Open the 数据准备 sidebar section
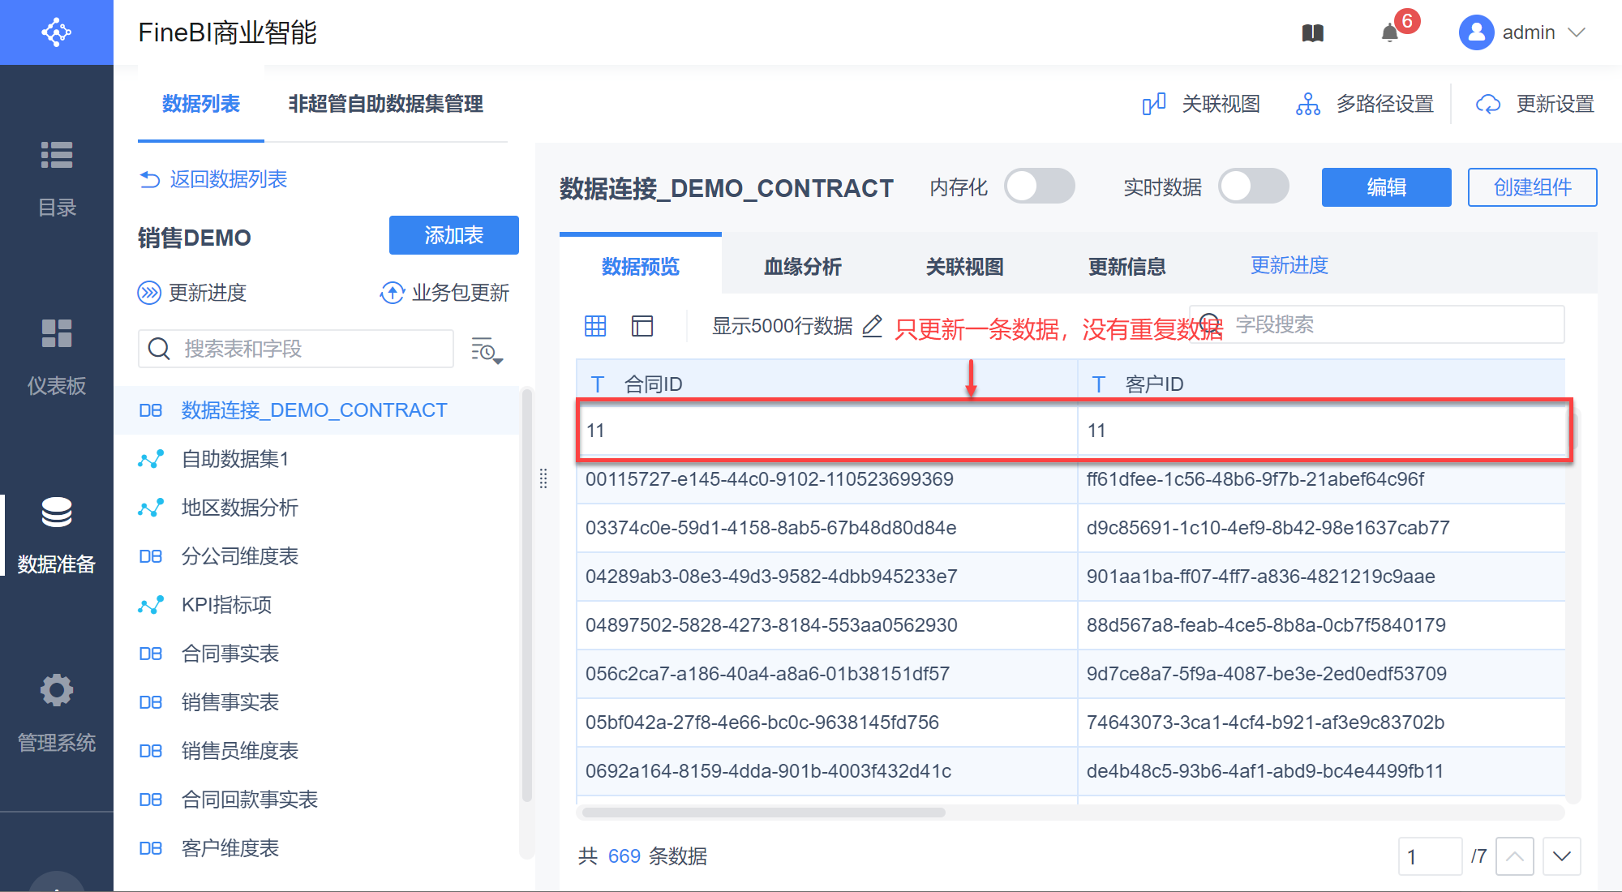This screenshot has width=1622, height=892. [56, 534]
